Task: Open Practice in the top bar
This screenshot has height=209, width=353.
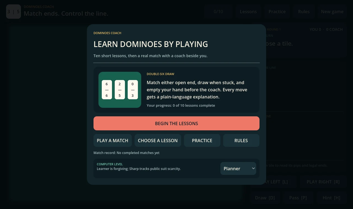Action: click(277, 12)
